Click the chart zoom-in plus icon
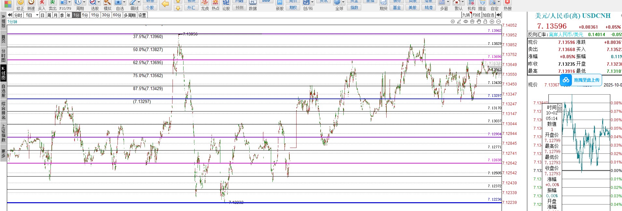 click(x=492, y=21)
